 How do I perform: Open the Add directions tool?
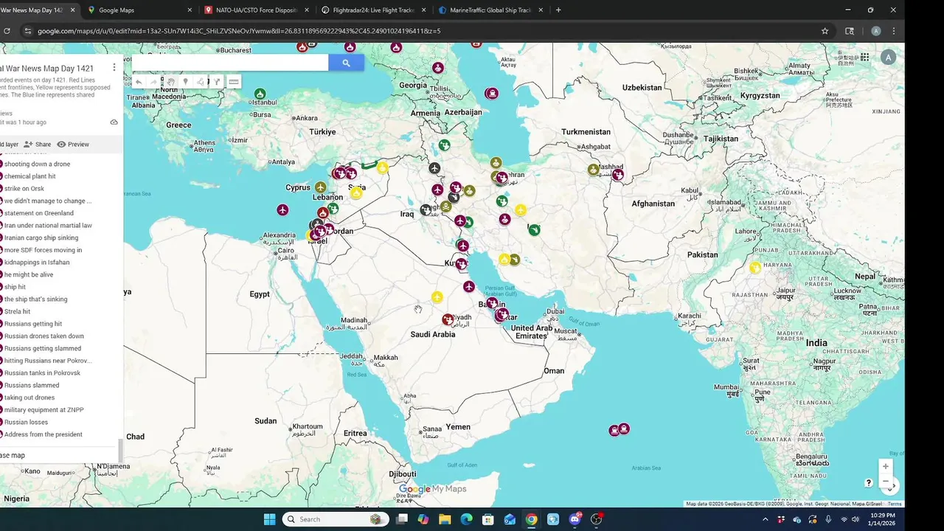pos(217,82)
